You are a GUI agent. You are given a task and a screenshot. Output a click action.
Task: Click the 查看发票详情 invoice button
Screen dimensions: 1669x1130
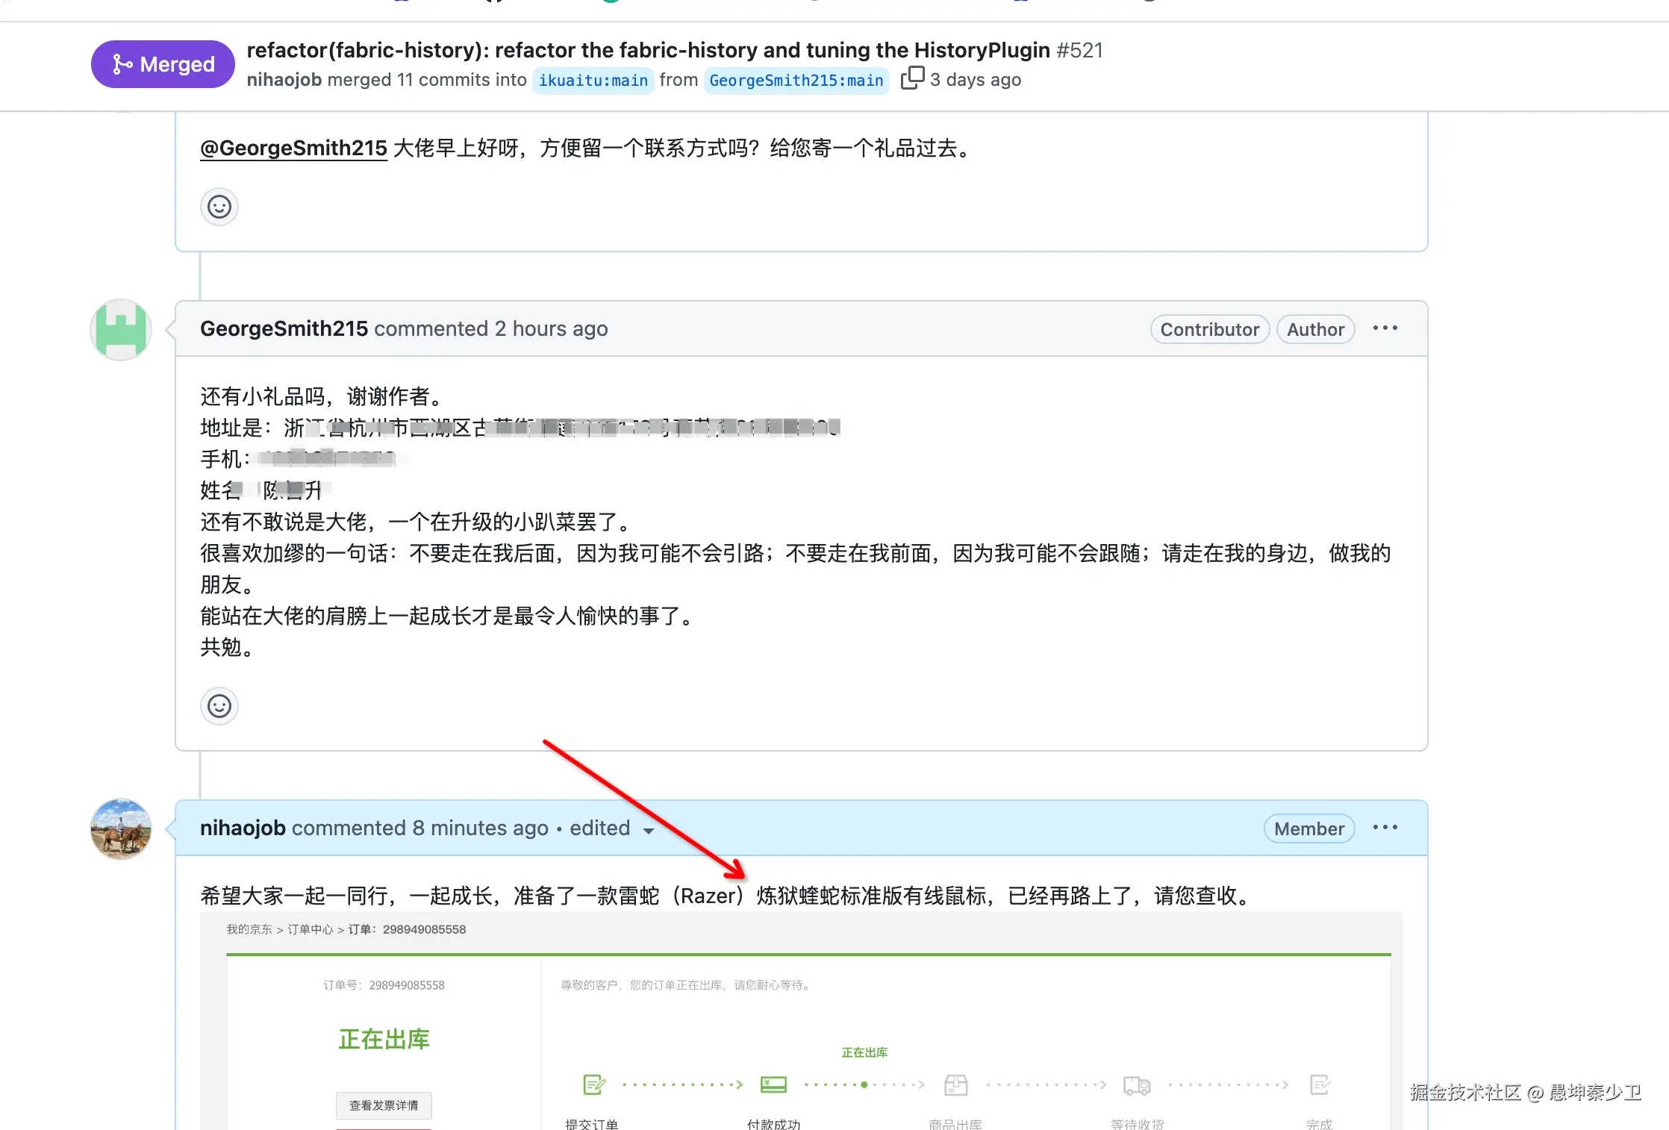(x=384, y=1105)
